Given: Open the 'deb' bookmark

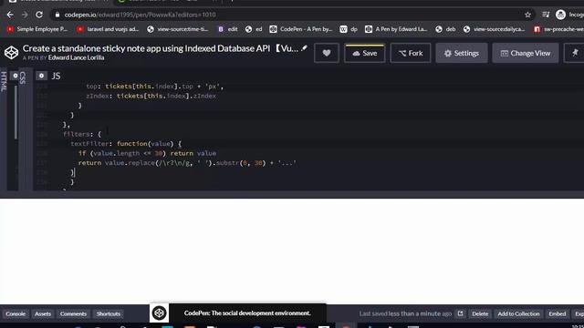Looking at the screenshot, I should pyautogui.click(x=445, y=29).
